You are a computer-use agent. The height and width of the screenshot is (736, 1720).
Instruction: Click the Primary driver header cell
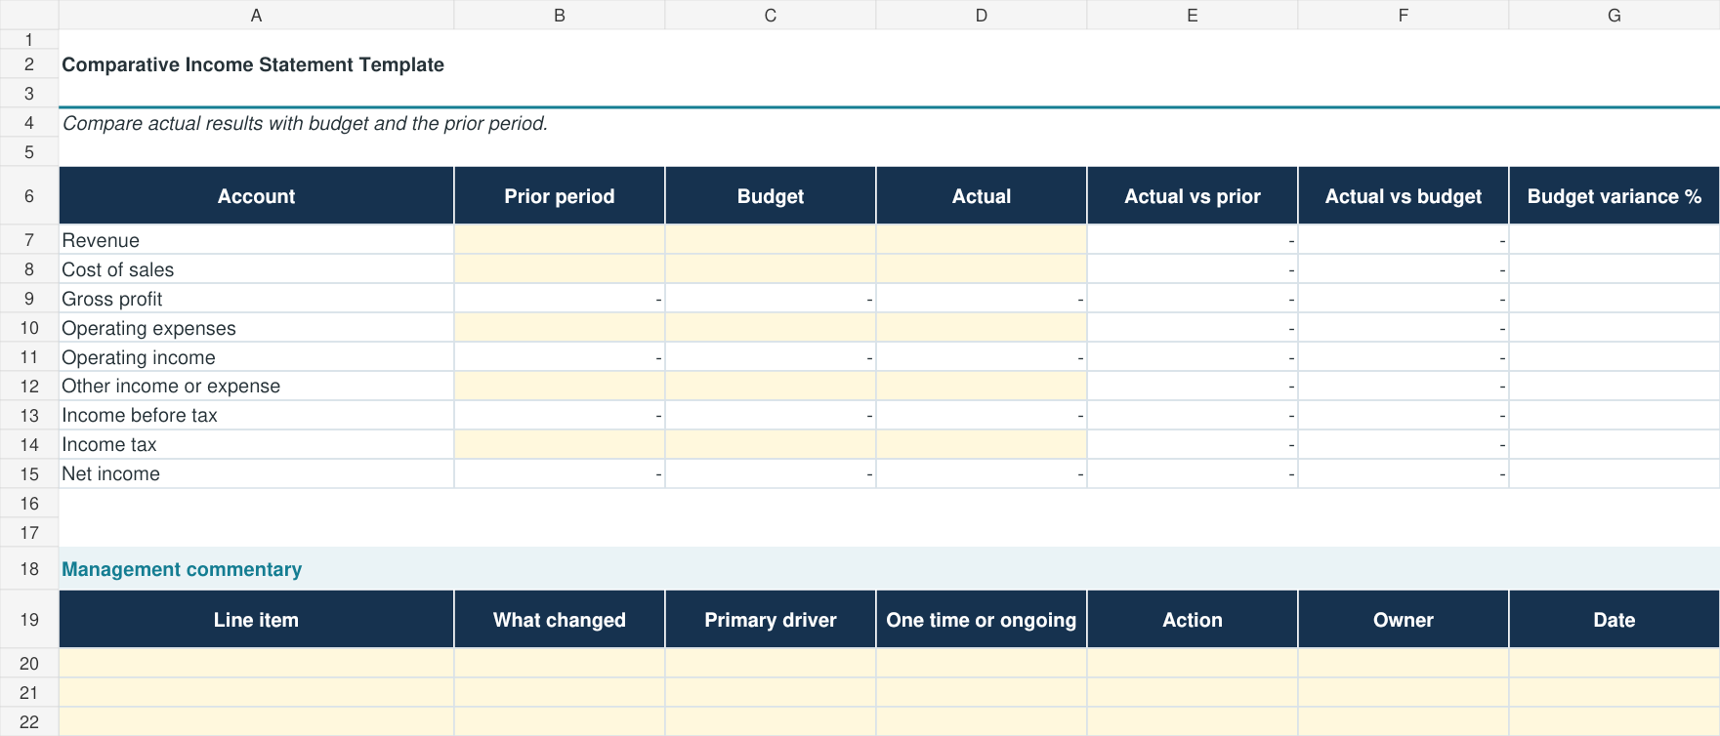[771, 620]
